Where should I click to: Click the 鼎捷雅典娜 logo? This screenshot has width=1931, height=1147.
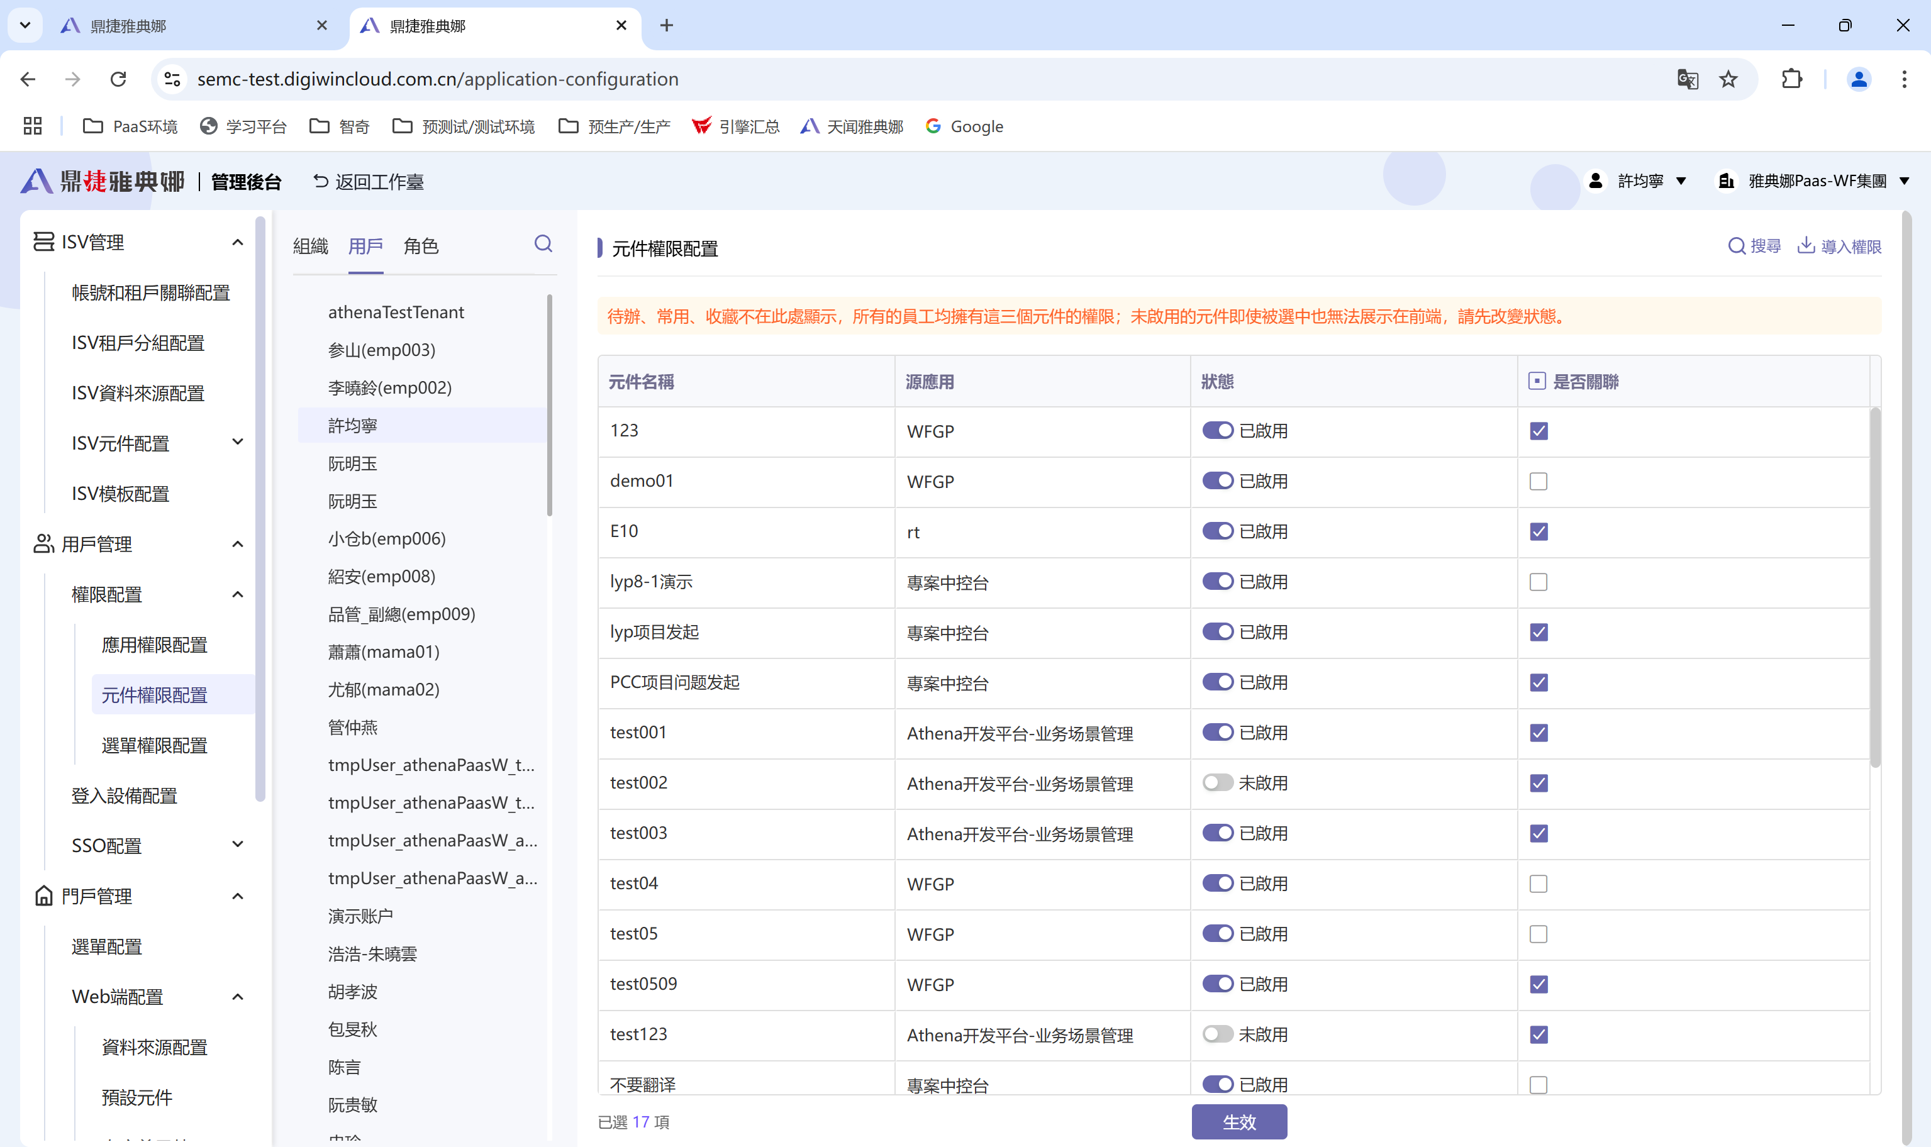[x=103, y=181]
